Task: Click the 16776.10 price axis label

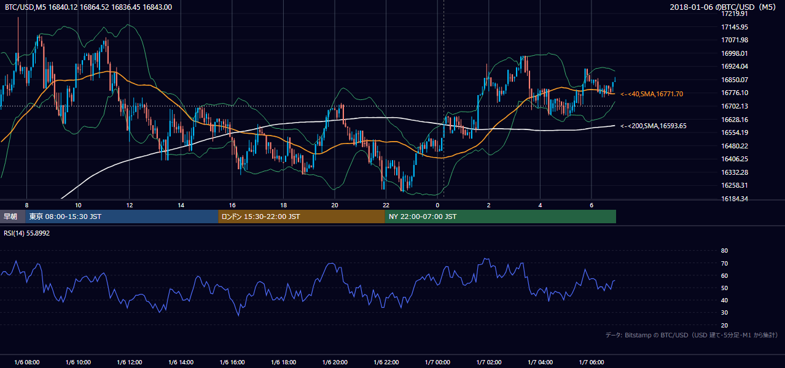Action: click(734, 93)
